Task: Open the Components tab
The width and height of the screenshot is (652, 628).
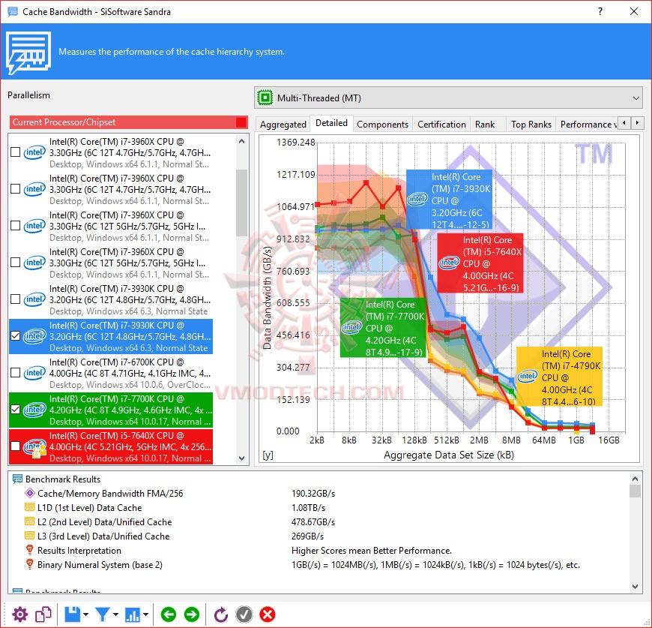Action: pyautogui.click(x=382, y=124)
